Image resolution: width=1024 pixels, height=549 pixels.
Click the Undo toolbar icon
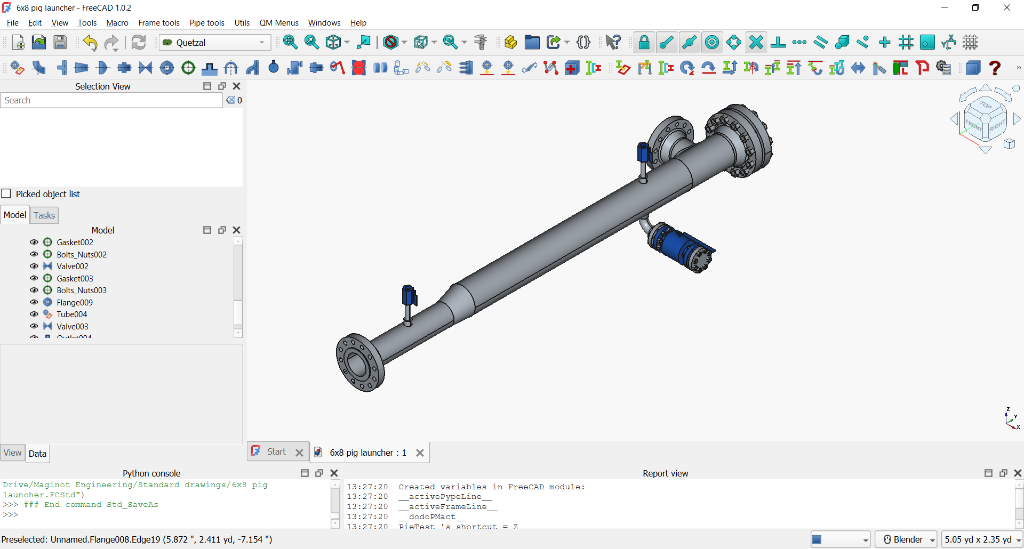pyautogui.click(x=90, y=42)
